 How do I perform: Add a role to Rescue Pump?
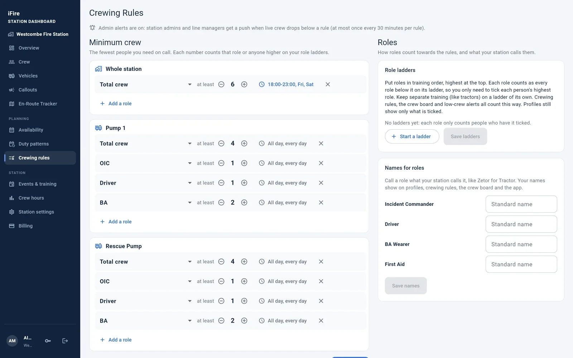116,340
